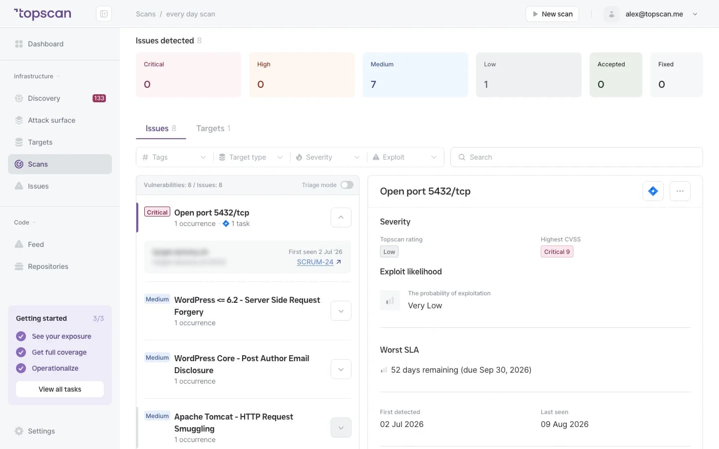Click the Feed icon in the sidebar
Viewport: 719px width, 449px height.
19,244
